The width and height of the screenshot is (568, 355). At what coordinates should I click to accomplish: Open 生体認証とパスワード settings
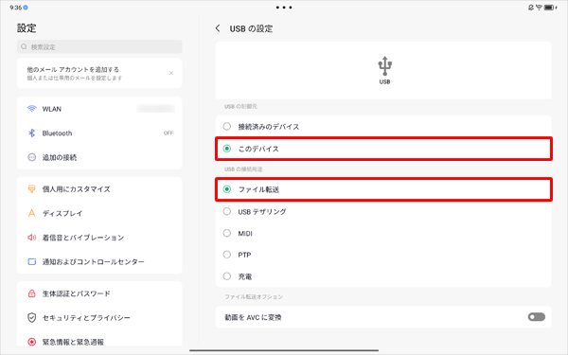tap(99, 293)
